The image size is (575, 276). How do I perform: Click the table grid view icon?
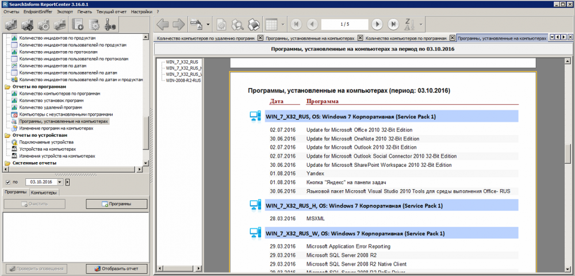(271, 25)
